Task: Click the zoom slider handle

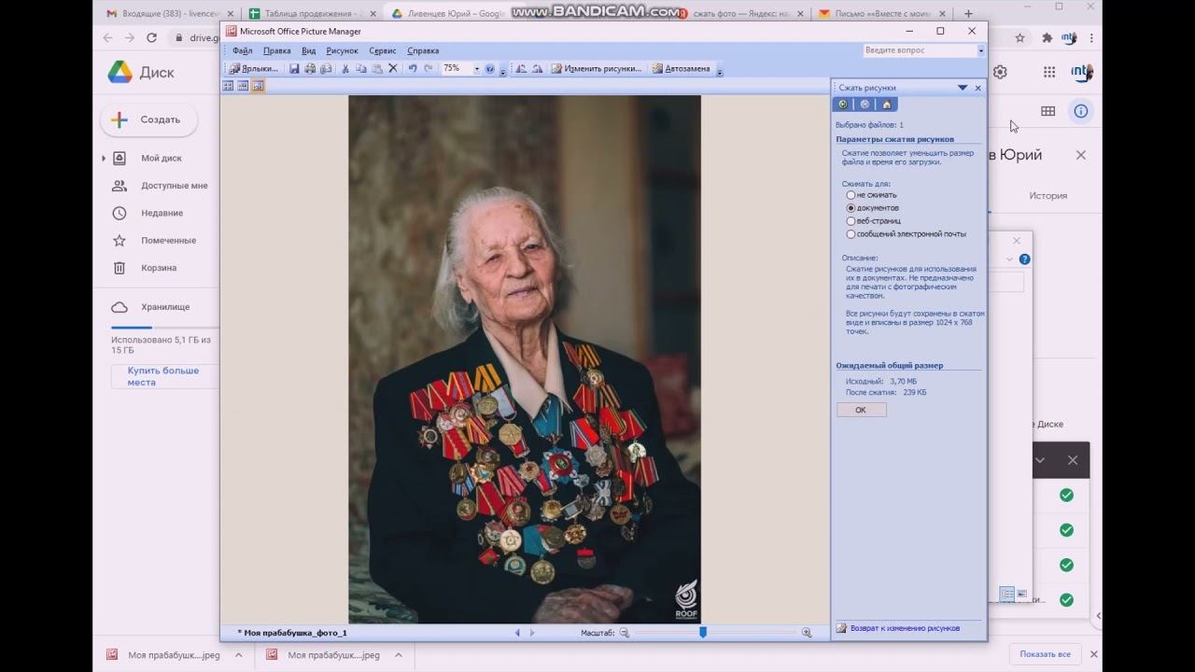Action: pos(703,633)
